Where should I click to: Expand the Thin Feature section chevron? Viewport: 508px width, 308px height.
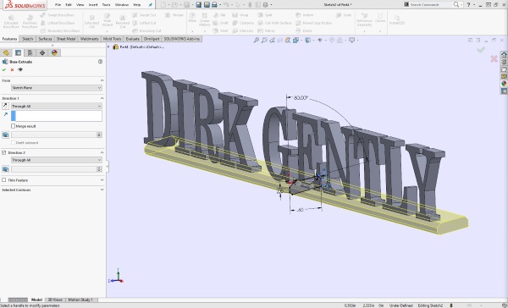[x=102, y=180]
